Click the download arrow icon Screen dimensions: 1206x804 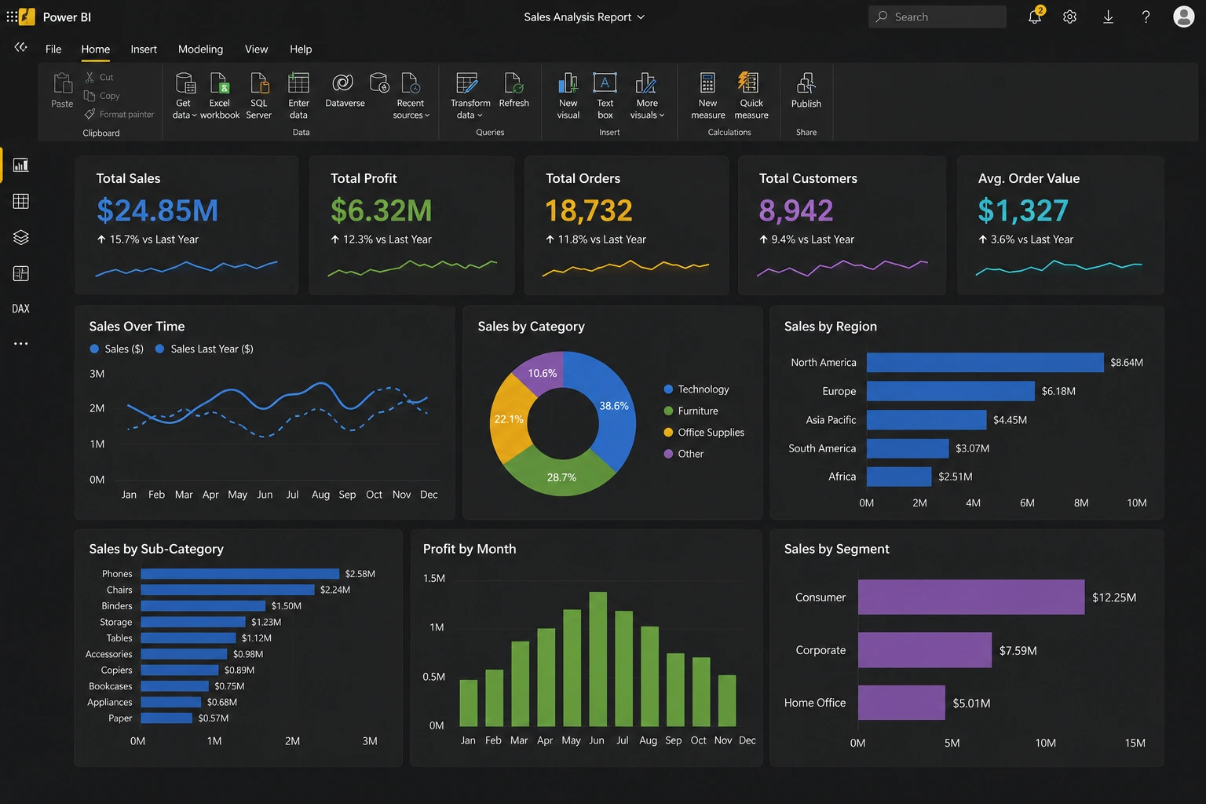[1108, 16]
